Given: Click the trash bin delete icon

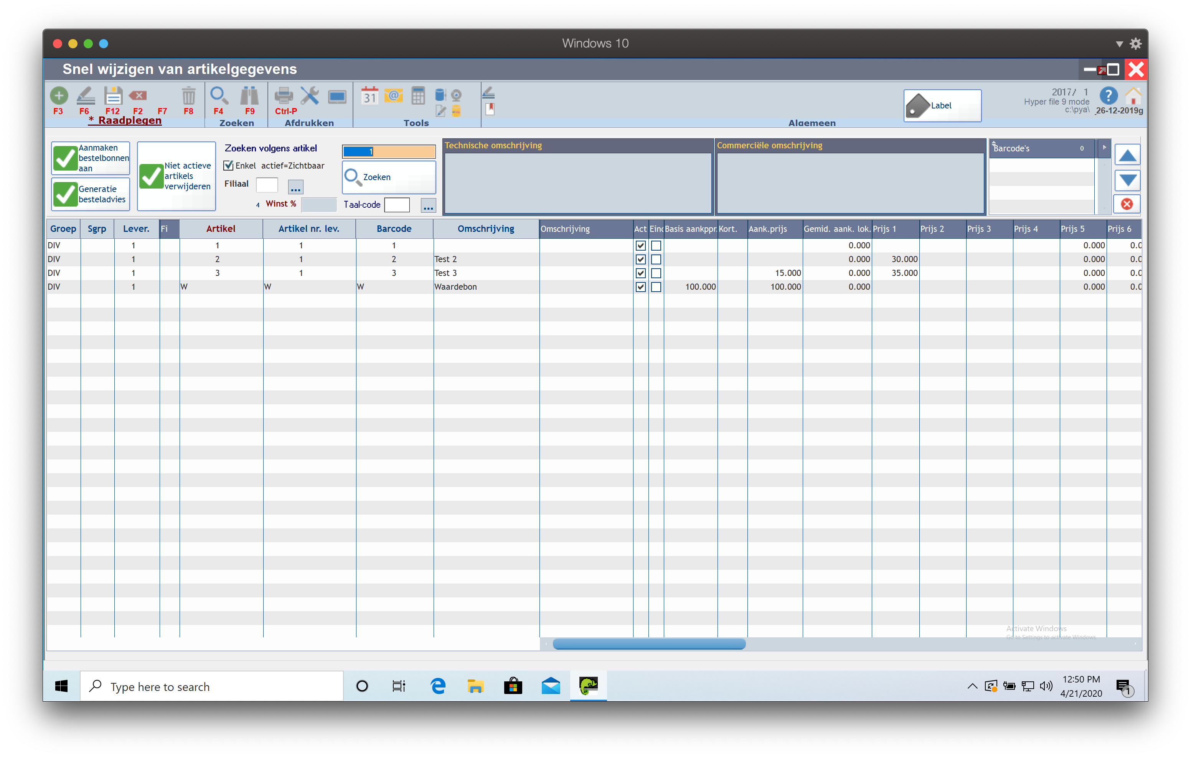Looking at the screenshot, I should point(188,96).
